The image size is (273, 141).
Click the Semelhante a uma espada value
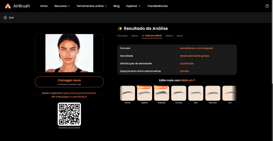(197, 48)
